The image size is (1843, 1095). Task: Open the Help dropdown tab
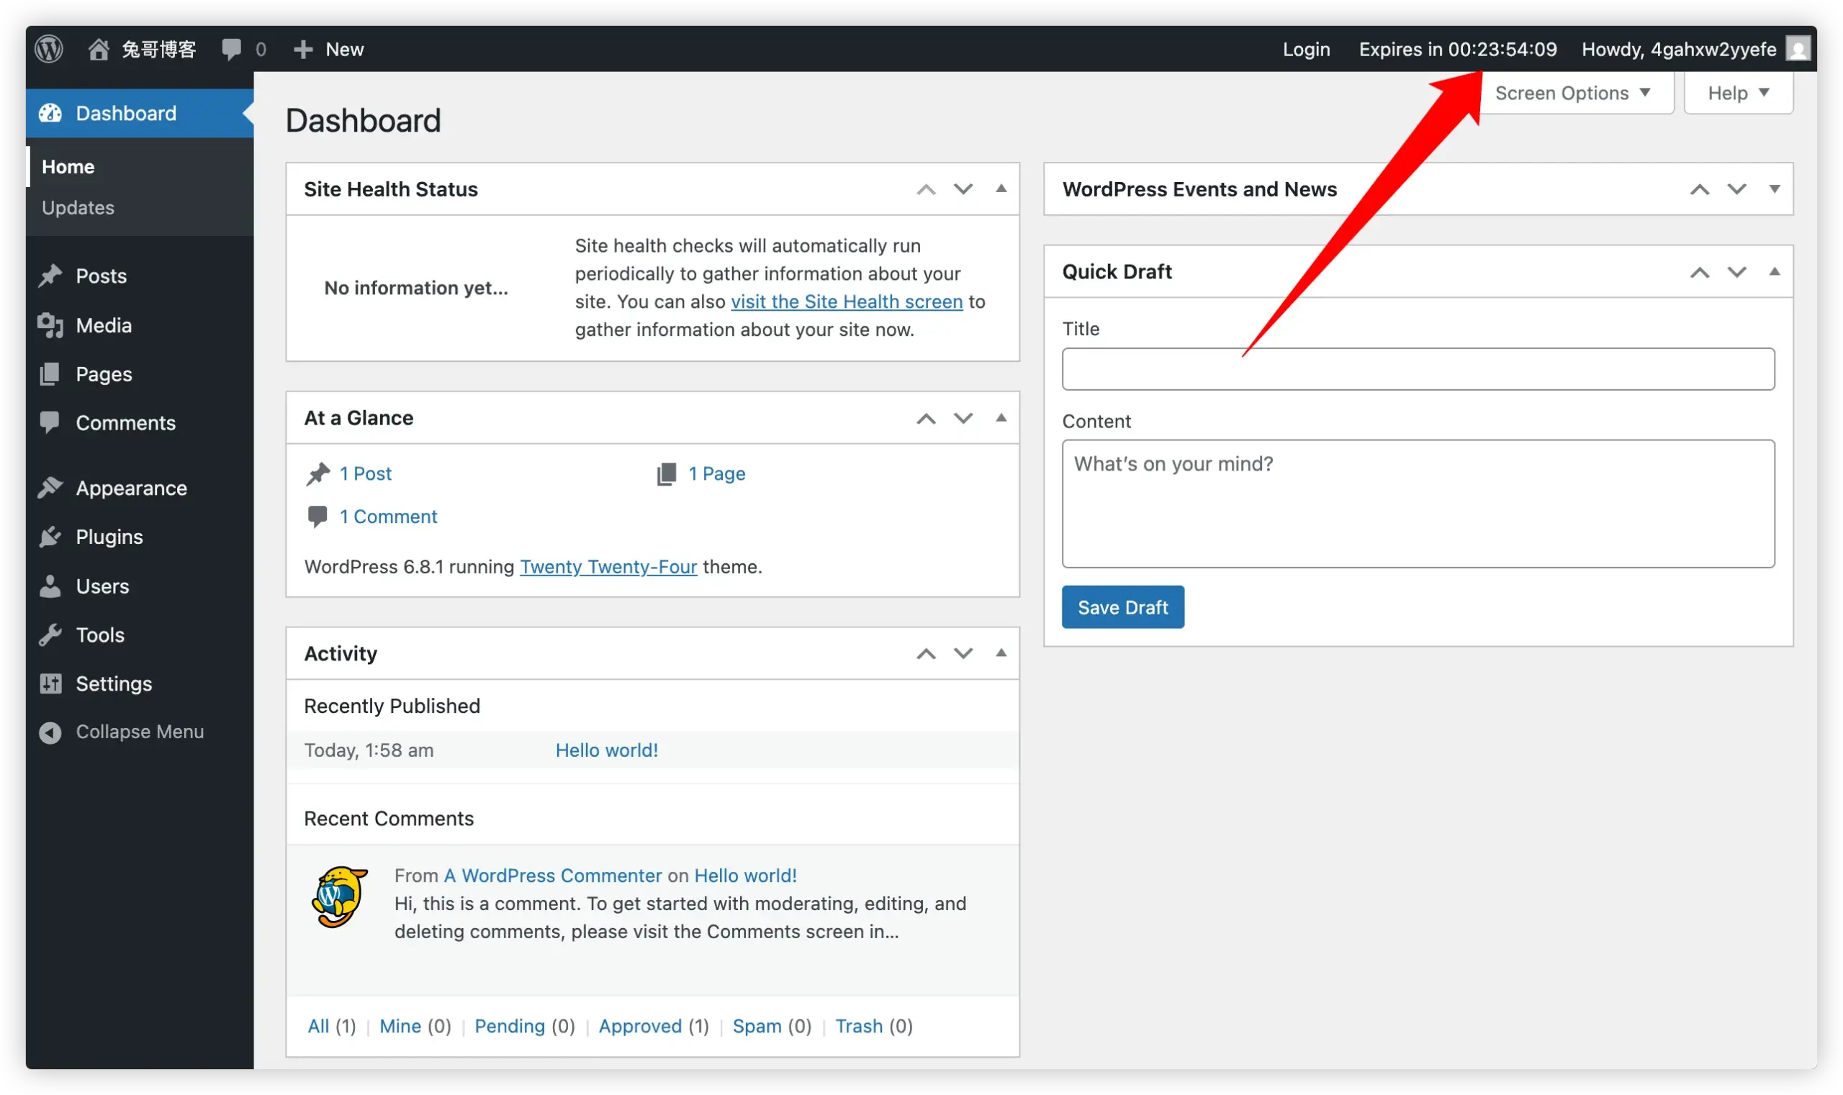[x=1738, y=93]
